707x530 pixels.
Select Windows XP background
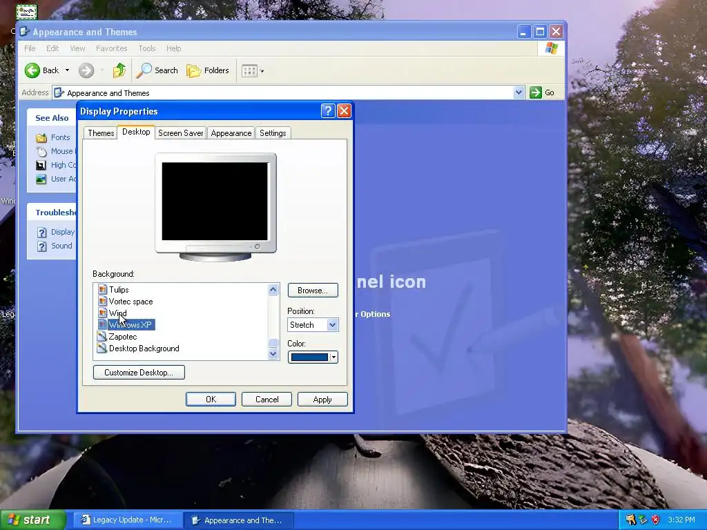(x=130, y=325)
